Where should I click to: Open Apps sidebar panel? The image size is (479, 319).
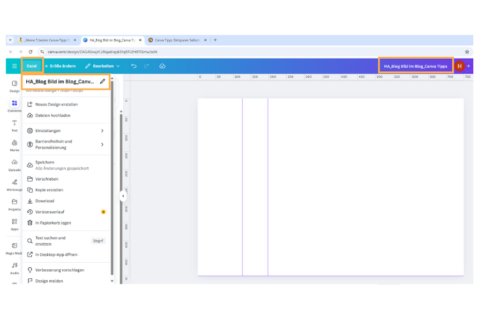(14, 225)
